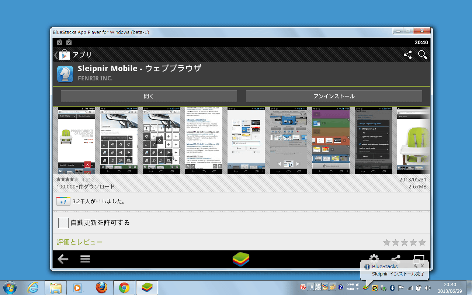The width and height of the screenshot is (472, 295).
Task: Tap the 開く button
Action: click(x=149, y=96)
